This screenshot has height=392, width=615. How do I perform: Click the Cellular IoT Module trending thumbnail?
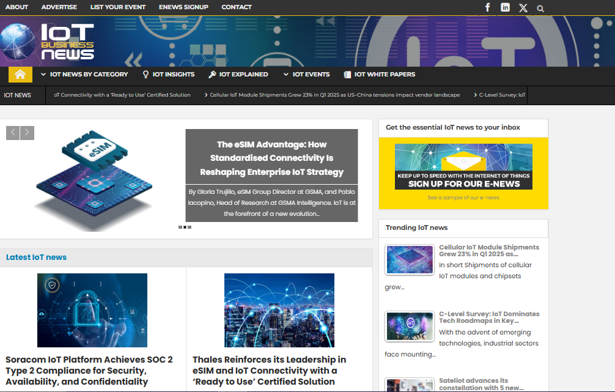(410, 259)
